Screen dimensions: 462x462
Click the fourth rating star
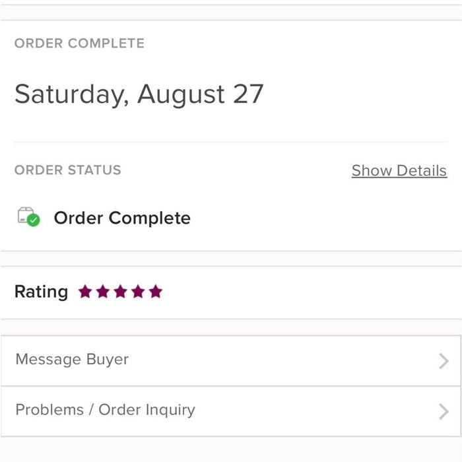[138, 292]
